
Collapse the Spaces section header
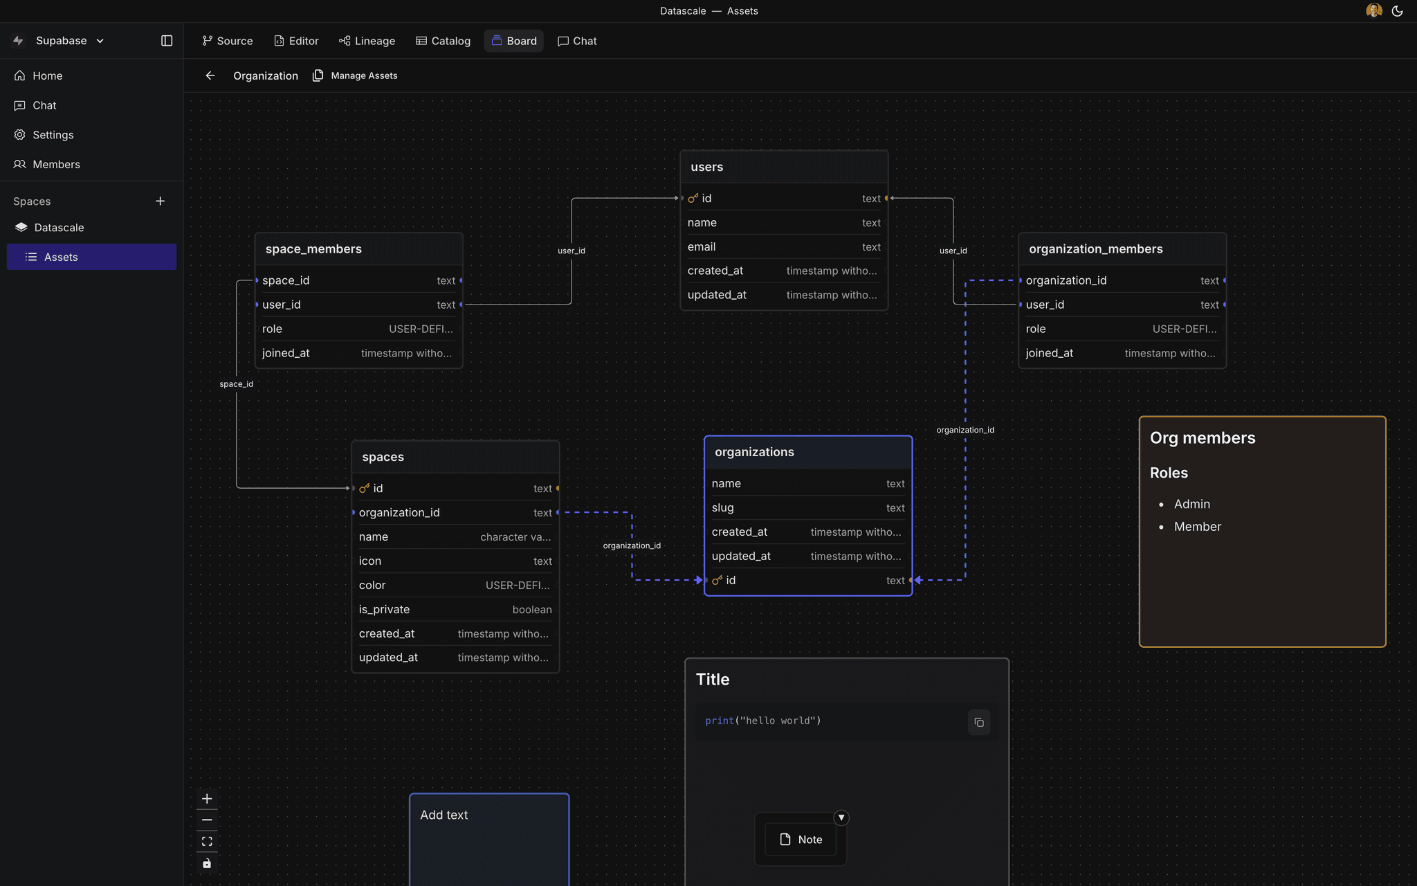point(31,201)
